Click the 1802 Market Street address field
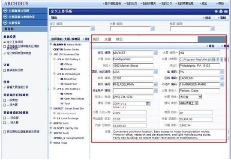This screenshot has height=160, width=231. (133, 65)
